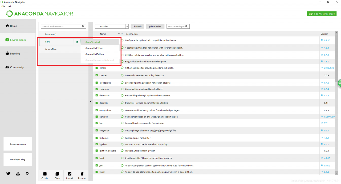Open the Installed filter dropdown
Image resolution: width=341 pixels, height=184 pixels.
112,27
